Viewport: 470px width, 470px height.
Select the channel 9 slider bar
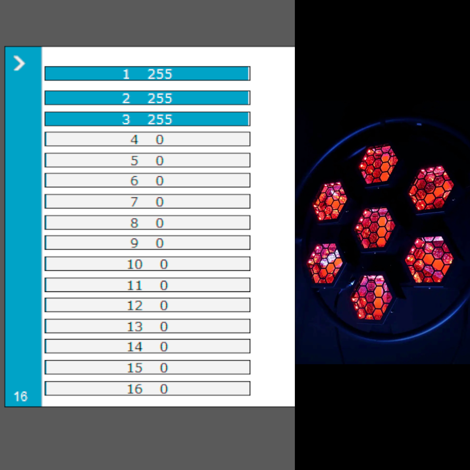[x=147, y=243]
